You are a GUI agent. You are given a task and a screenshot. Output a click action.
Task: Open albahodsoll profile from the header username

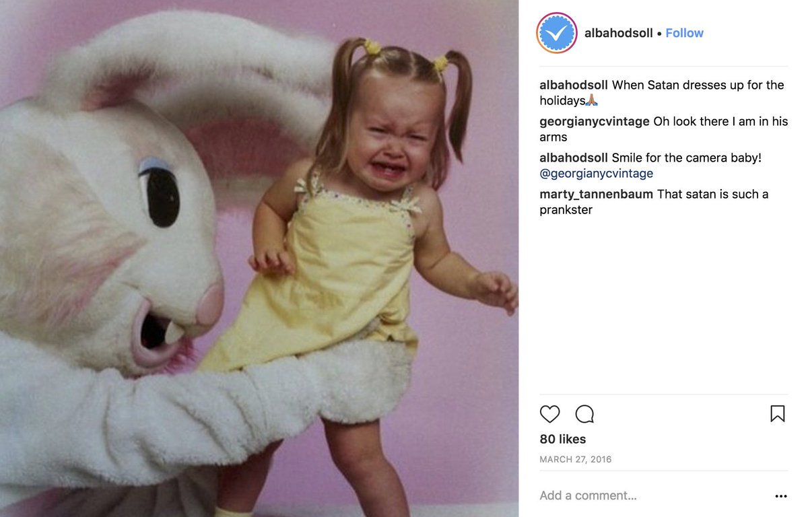(x=618, y=33)
